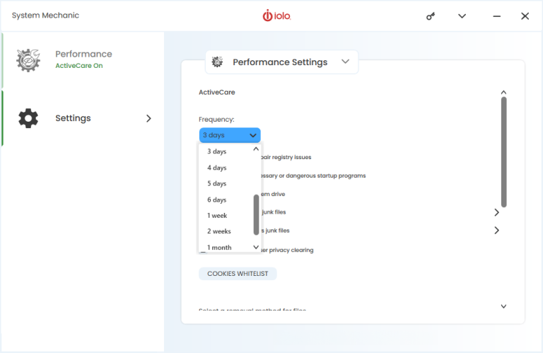Select 1 week frequency option
The image size is (543, 353).
217,216
